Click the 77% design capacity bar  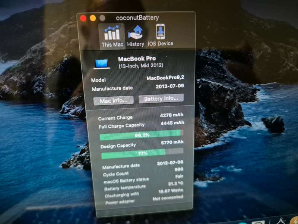point(142,153)
